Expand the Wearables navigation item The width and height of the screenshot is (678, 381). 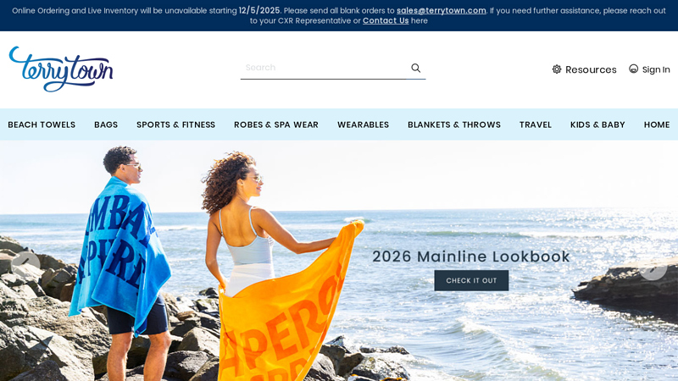[x=363, y=124]
